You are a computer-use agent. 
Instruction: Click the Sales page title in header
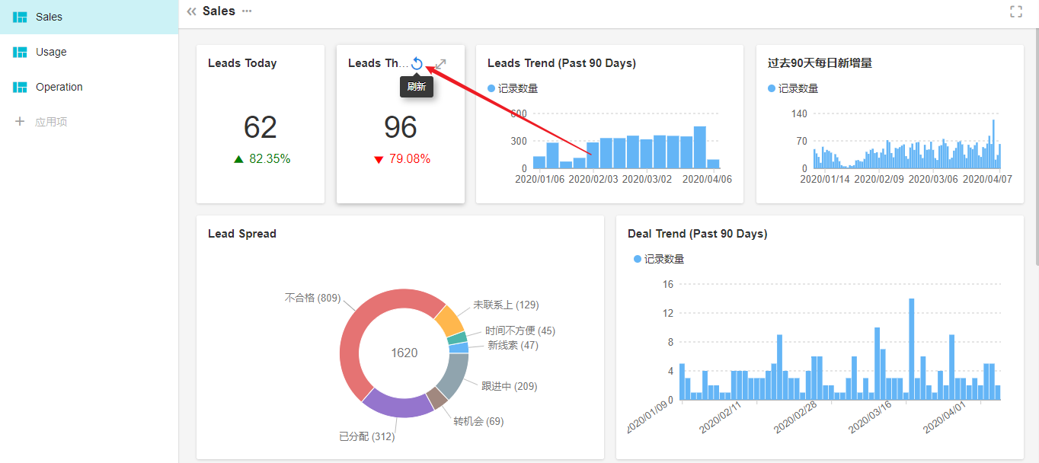[218, 11]
